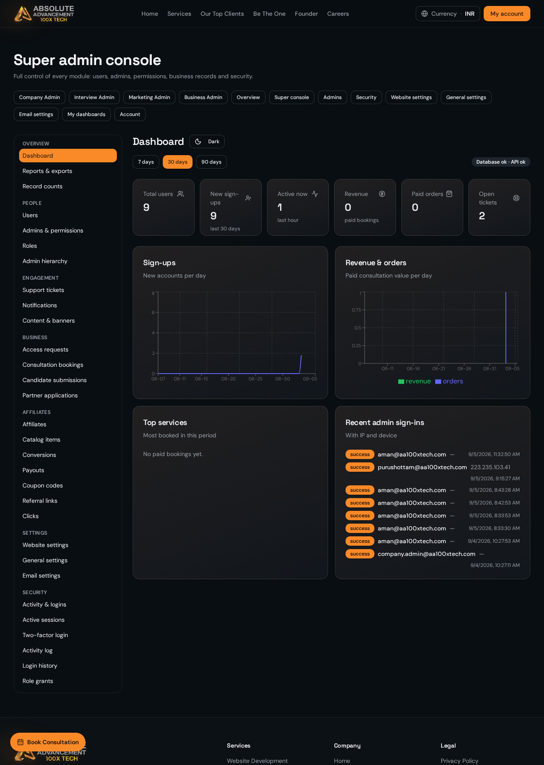This screenshot has width=544, height=765.
Task: Open Support tickets in the sidebar
Action: 68,290
